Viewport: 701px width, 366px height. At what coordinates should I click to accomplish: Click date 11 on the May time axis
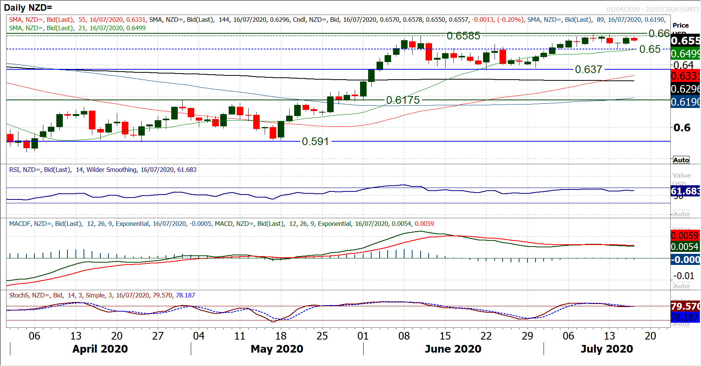click(x=240, y=336)
